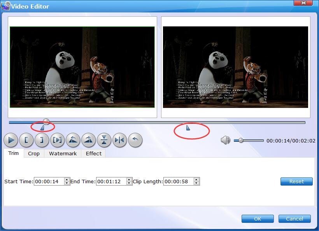Viewport: 319px width, 231px height.
Task: Increase Start Time with up arrow
Action: [x=67, y=179]
